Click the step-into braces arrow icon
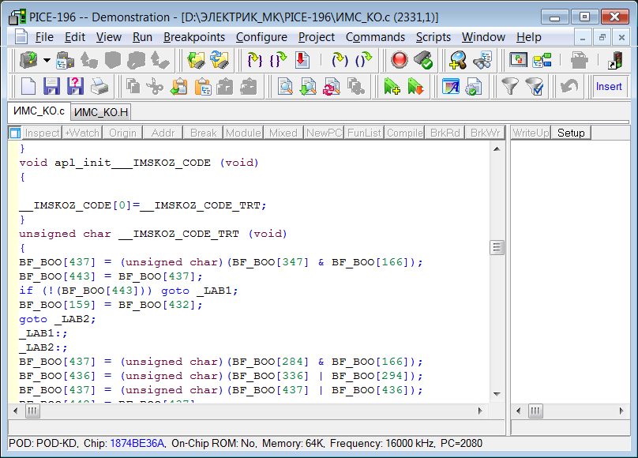 pos(254,59)
